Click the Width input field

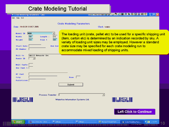pyautogui.click(x=30, y=36)
